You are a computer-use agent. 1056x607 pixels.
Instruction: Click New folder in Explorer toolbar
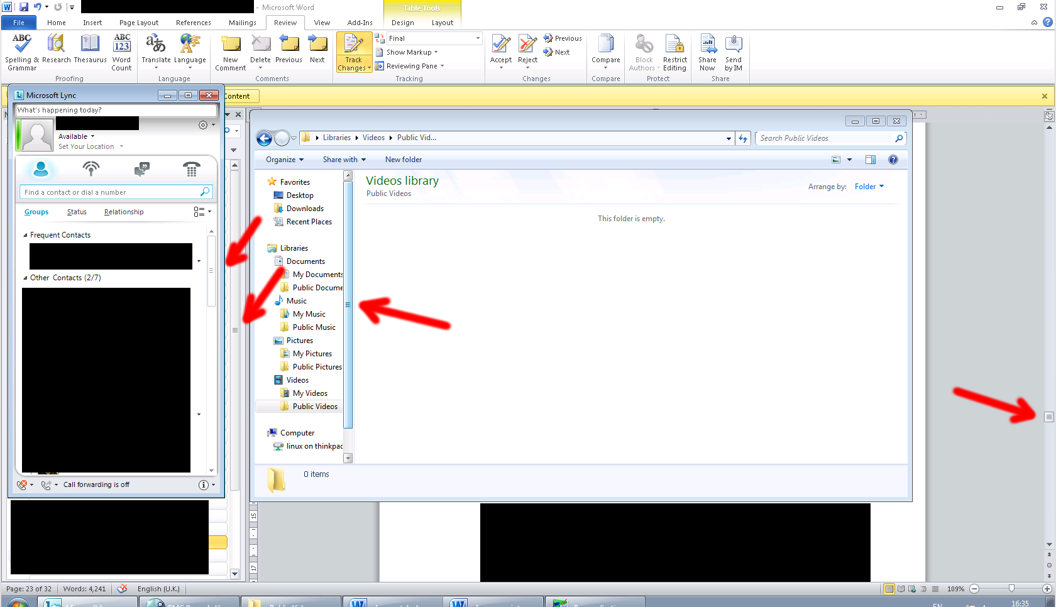tap(404, 160)
